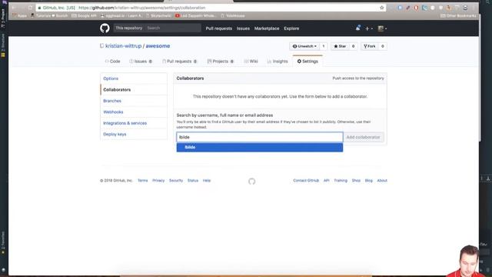Open the YouTube Led Zeppelin bookmark

click(x=195, y=15)
